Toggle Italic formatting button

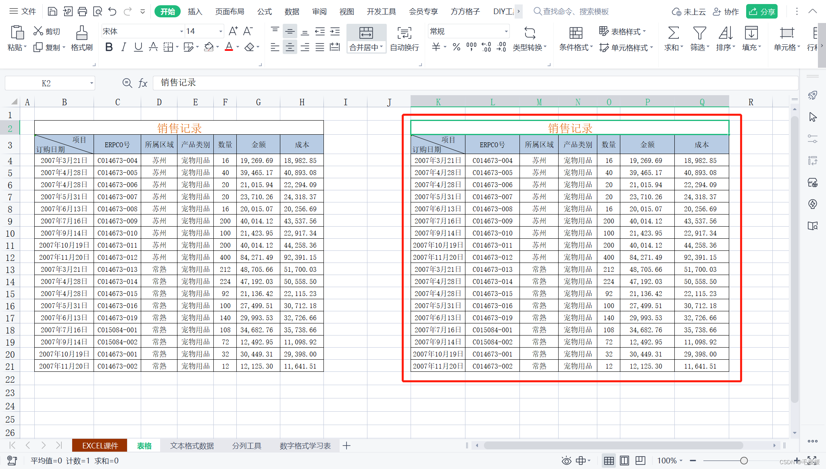[123, 47]
